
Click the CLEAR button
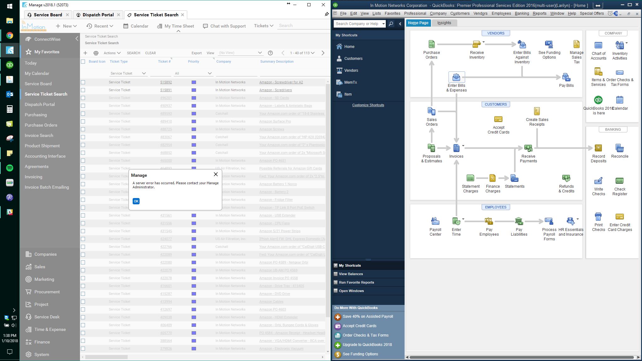point(151,53)
